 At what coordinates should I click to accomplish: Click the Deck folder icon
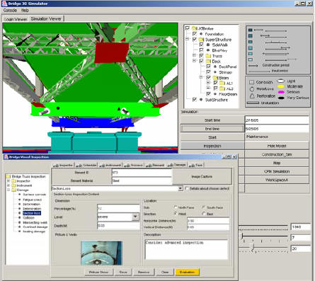click(208, 62)
